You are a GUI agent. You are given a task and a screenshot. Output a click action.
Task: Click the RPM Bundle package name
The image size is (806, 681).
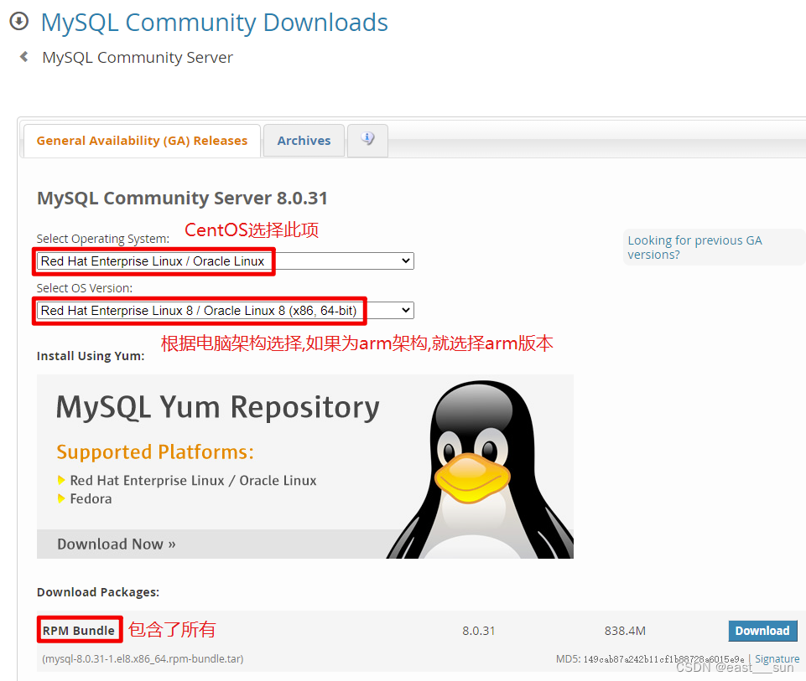pyautogui.click(x=79, y=631)
